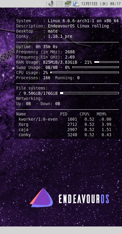This screenshot has width=122, height=234.
Task: Select the conky process row
Action: pyautogui.click(x=65, y=135)
